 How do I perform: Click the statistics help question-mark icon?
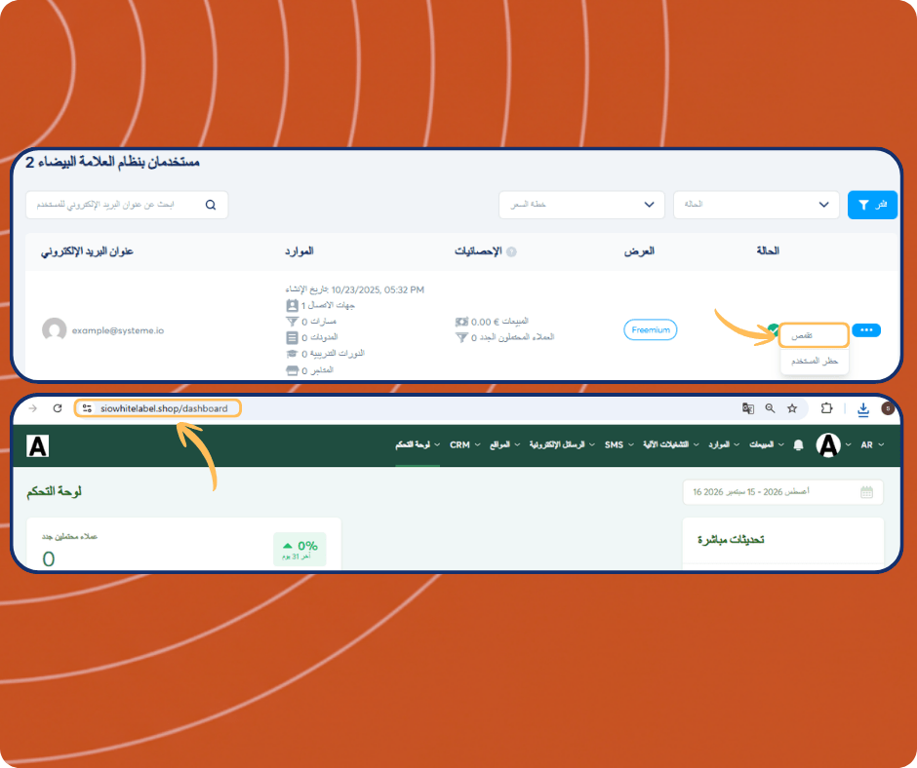point(511,251)
